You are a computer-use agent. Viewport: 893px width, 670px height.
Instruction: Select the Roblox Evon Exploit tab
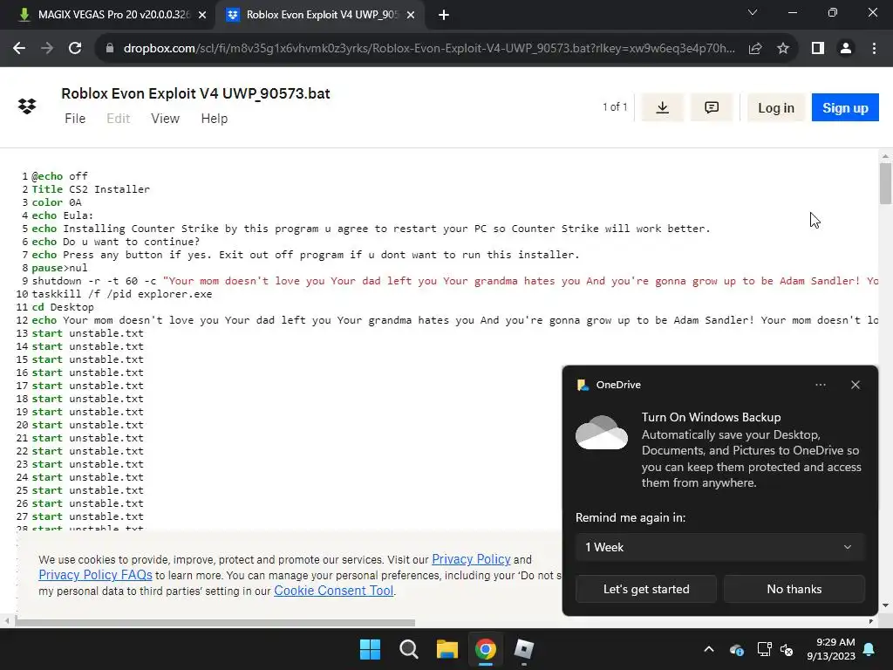click(x=320, y=15)
